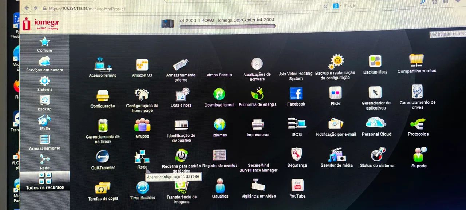
Task: Click the Pesquisar recursos search field
Action: (448, 34)
